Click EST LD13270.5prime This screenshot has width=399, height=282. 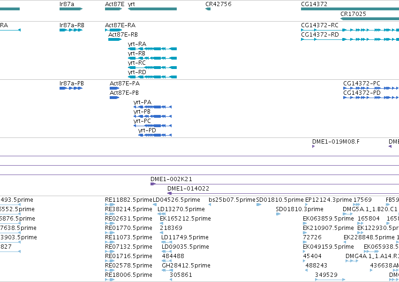(x=162, y=214)
